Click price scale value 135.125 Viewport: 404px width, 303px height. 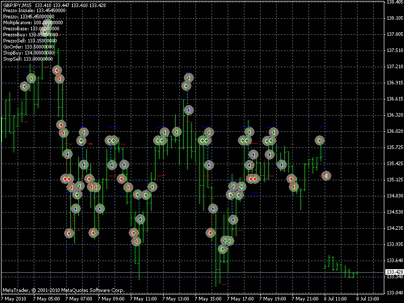(x=394, y=180)
